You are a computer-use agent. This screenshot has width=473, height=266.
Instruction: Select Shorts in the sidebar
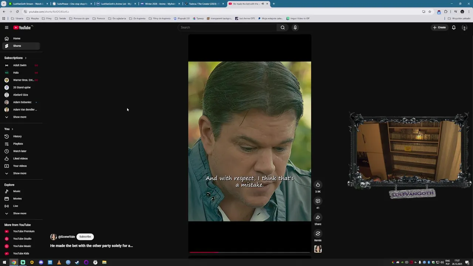coord(21,46)
